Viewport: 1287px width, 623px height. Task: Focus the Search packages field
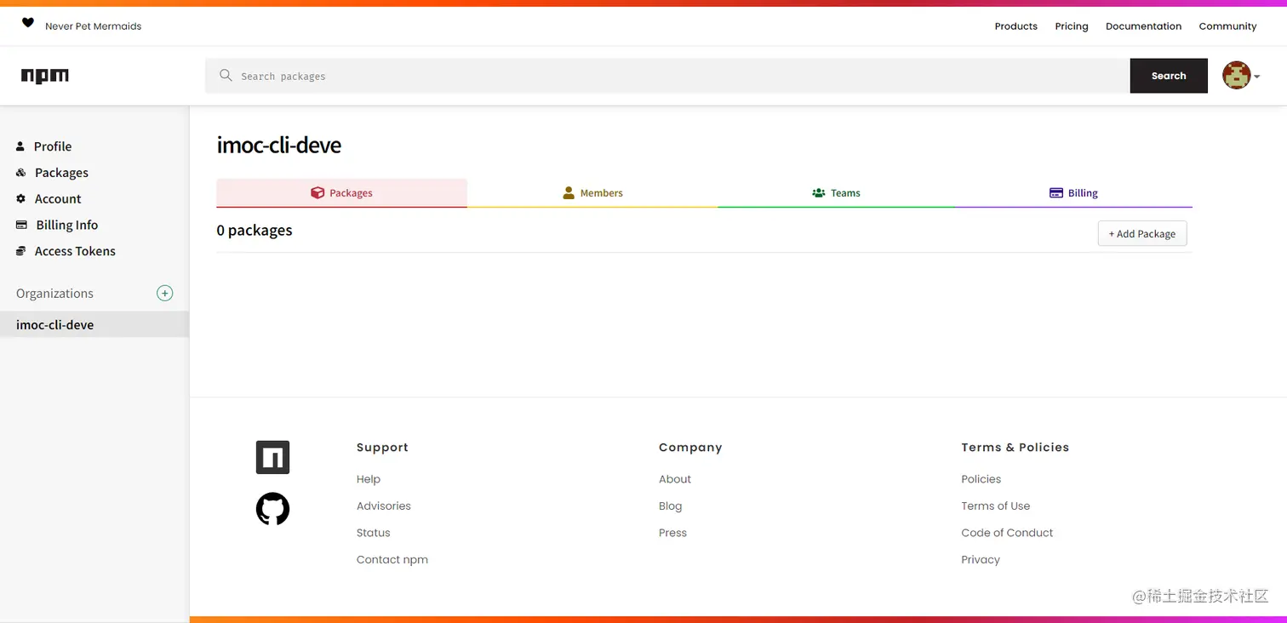tap(667, 76)
